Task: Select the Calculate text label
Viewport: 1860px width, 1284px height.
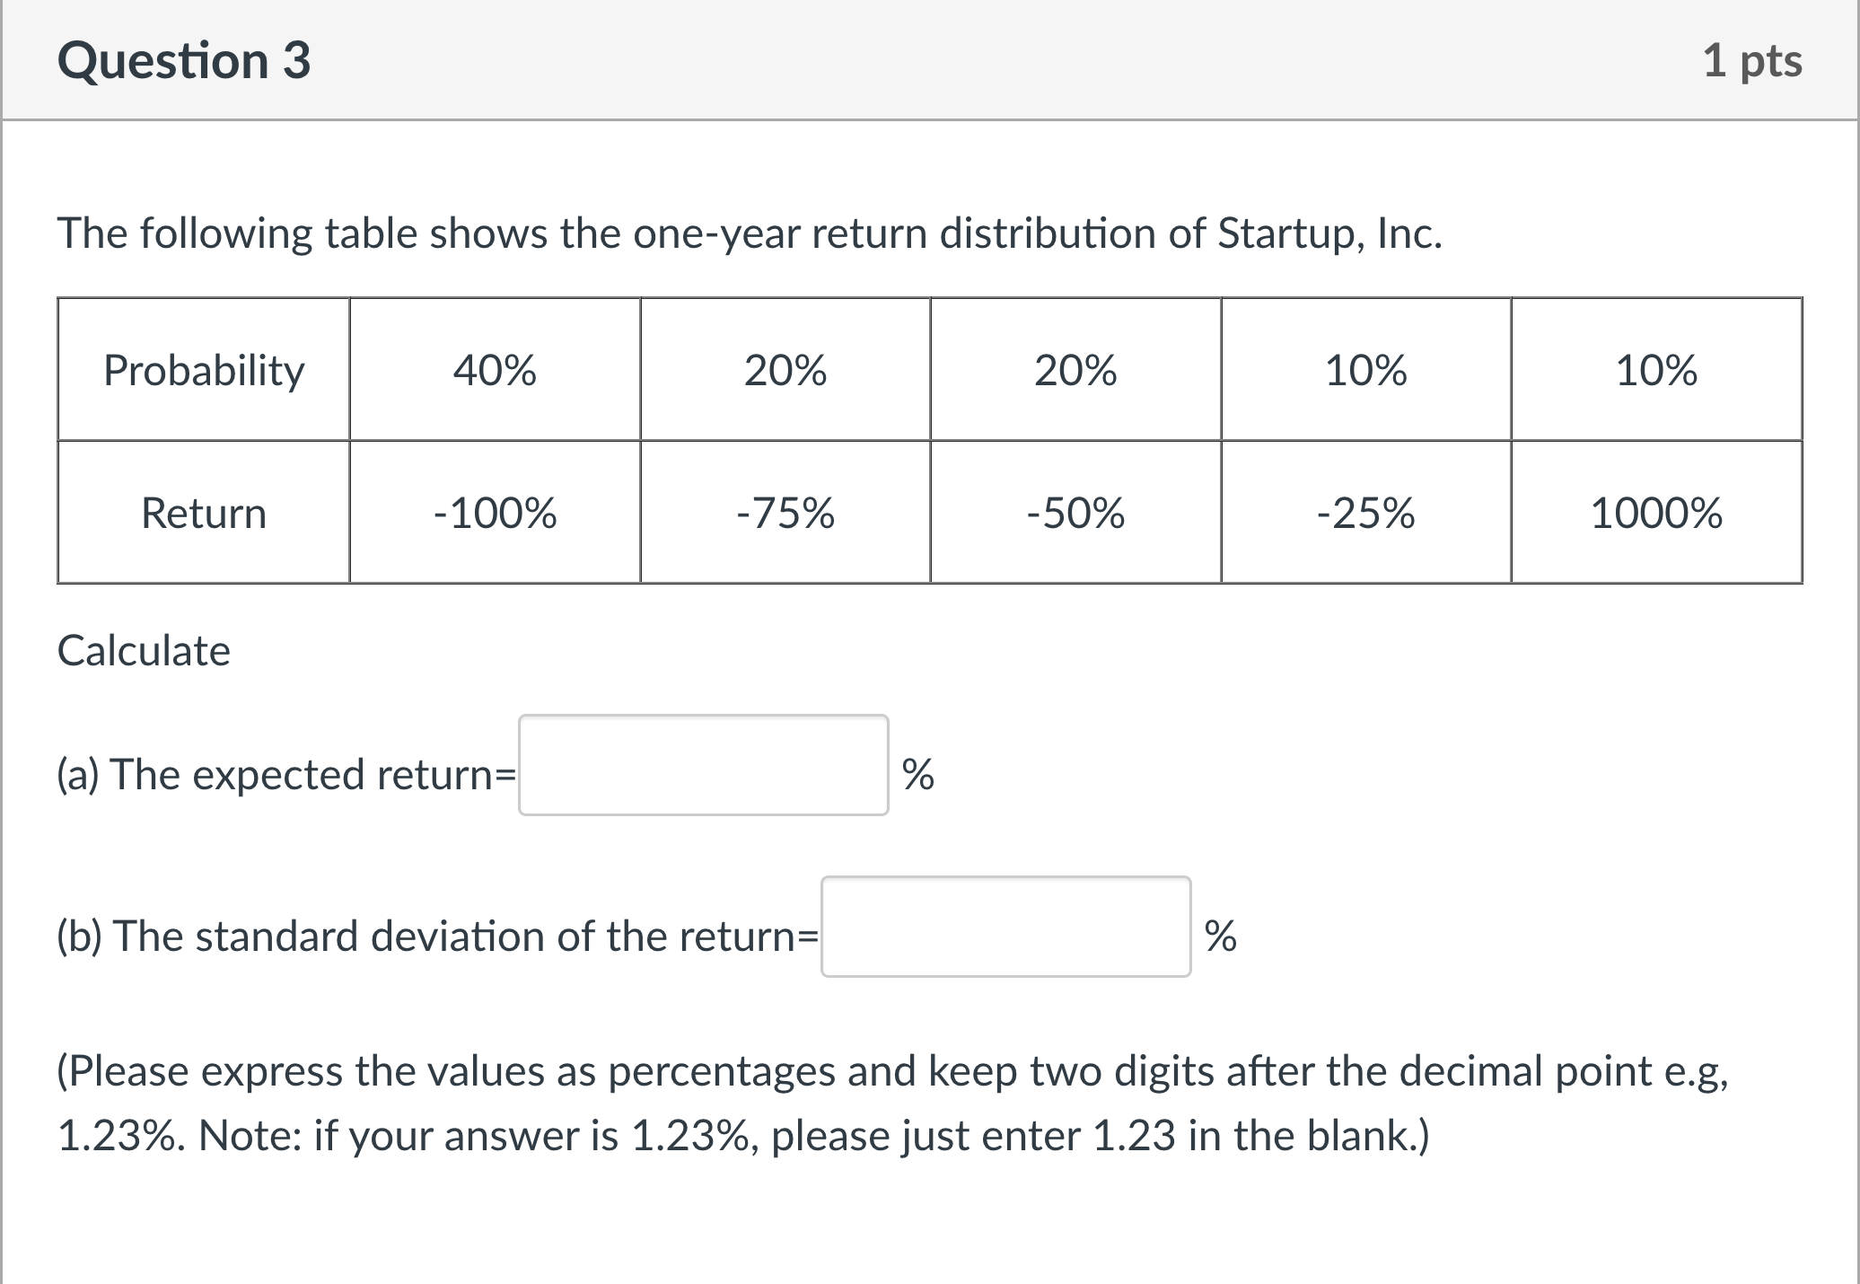Action: (144, 650)
